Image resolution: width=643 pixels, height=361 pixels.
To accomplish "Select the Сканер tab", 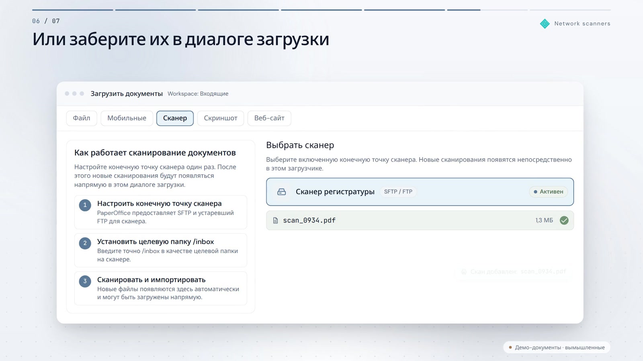I will [175, 118].
